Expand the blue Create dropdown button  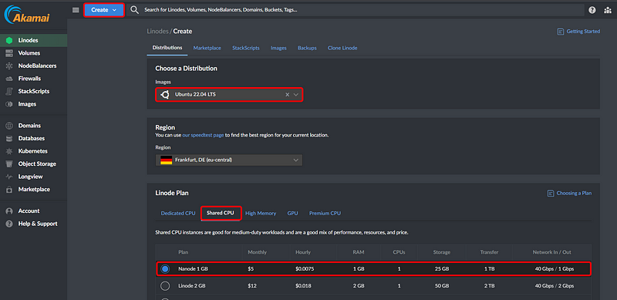(104, 10)
